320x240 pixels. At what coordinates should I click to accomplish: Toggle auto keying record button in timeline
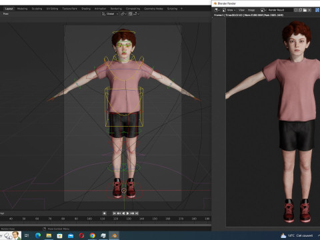tap(104, 213)
